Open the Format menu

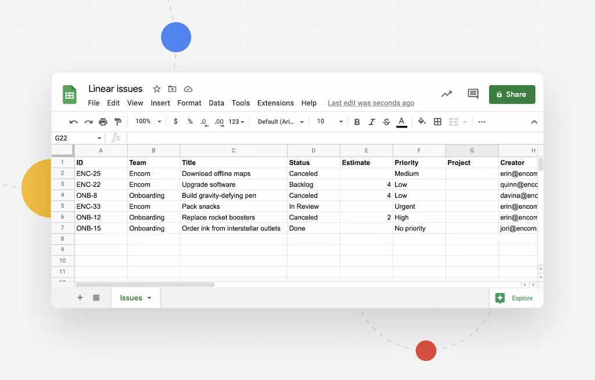189,103
